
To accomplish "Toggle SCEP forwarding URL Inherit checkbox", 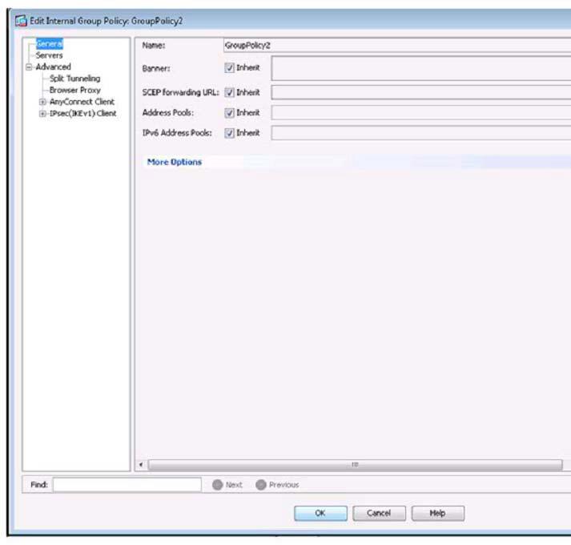I will (x=230, y=92).
